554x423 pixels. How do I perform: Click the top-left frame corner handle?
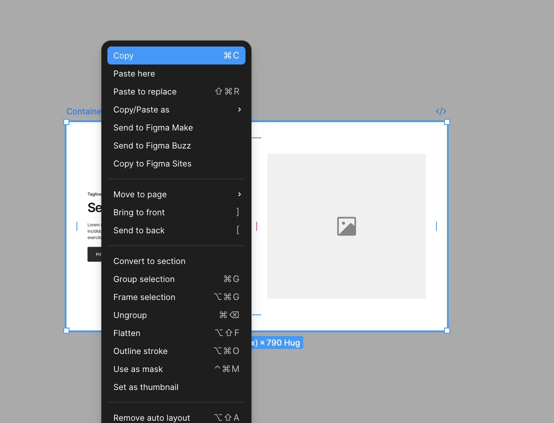coord(66,122)
